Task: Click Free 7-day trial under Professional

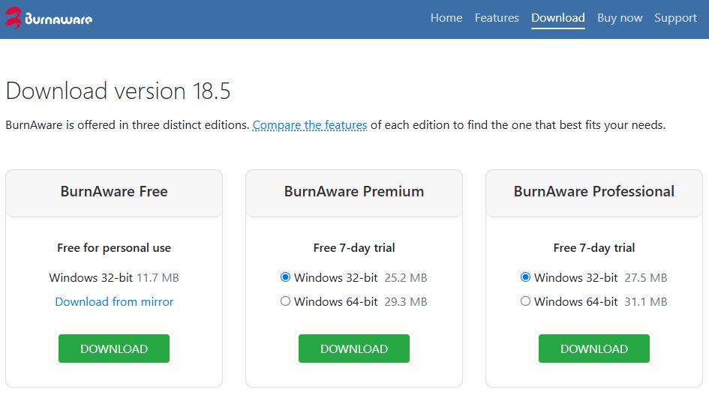Action: pos(594,248)
